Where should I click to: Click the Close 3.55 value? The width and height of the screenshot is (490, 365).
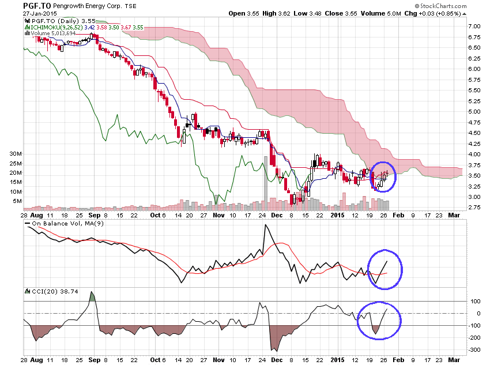pyautogui.click(x=341, y=13)
